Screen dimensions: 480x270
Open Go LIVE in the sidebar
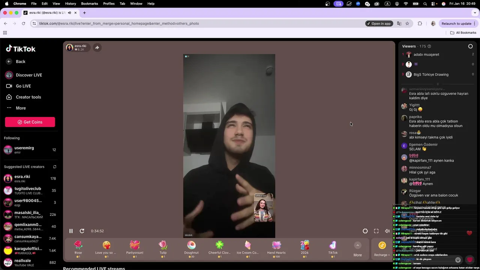(x=18, y=86)
